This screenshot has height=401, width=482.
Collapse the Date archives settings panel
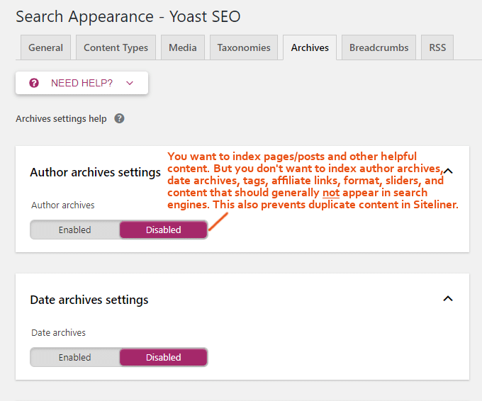[x=448, y=299]
